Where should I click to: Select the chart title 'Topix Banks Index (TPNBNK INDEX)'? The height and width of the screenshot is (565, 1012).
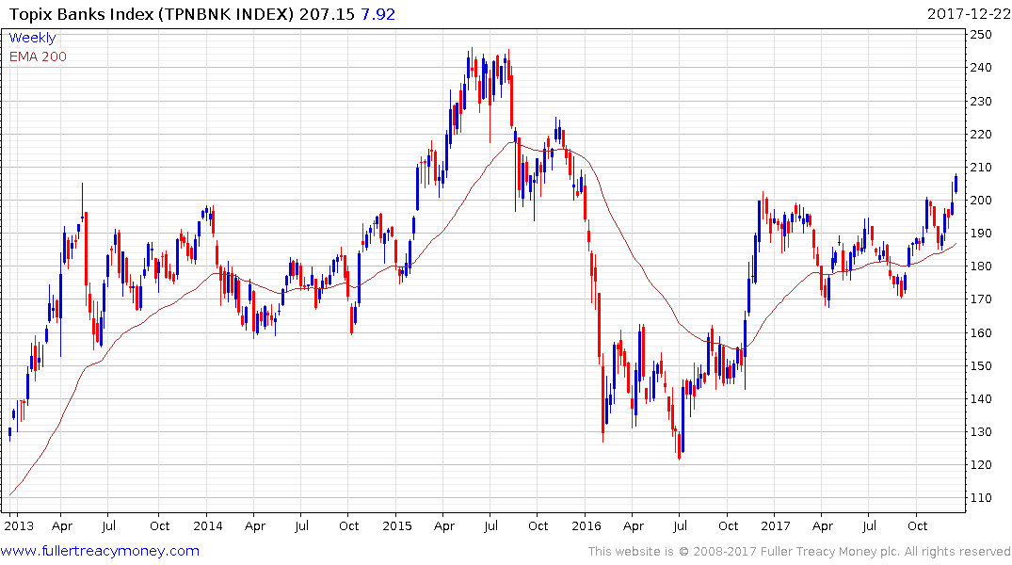click(x=151, y=13)
